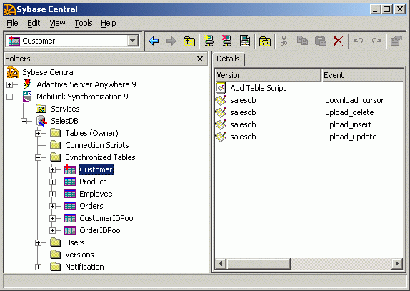Click the horizontal scrollbar thumb in Details
Viewport: 410px width, 291px height.
coord(259,263)
